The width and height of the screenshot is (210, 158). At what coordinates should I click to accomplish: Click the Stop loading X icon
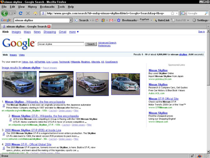(28, 13)
